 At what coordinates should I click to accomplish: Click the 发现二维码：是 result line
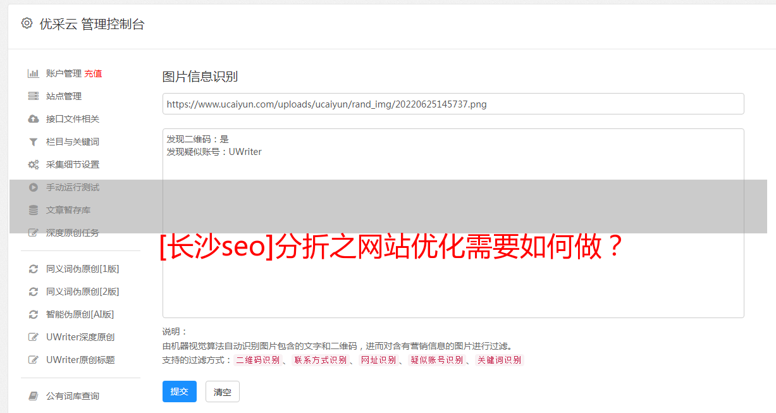pos(198,139)
